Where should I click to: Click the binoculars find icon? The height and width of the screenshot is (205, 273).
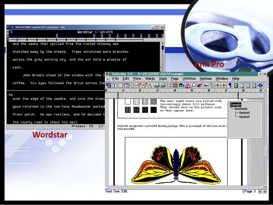click(181, 85)
